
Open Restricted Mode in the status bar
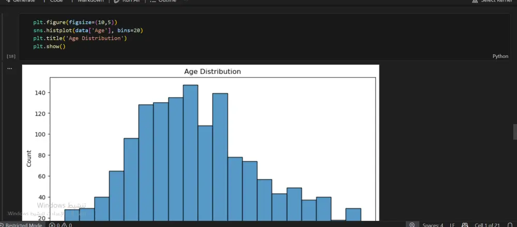(x=21, y=225)
